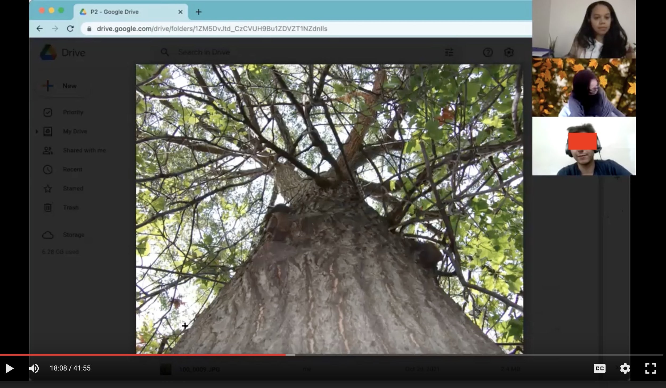Open a new browser tab
Screen dimensions: 666x388
click(198, 12)
